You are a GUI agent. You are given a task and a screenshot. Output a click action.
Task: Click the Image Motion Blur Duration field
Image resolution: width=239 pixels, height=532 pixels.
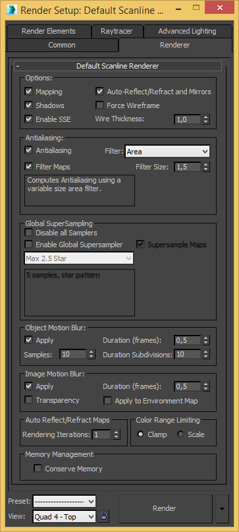[188, 386]
